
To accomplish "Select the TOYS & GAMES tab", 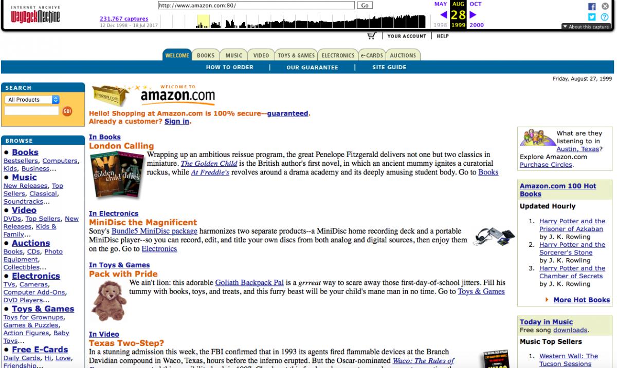I will pyautogui.click(x=297, y=55).
